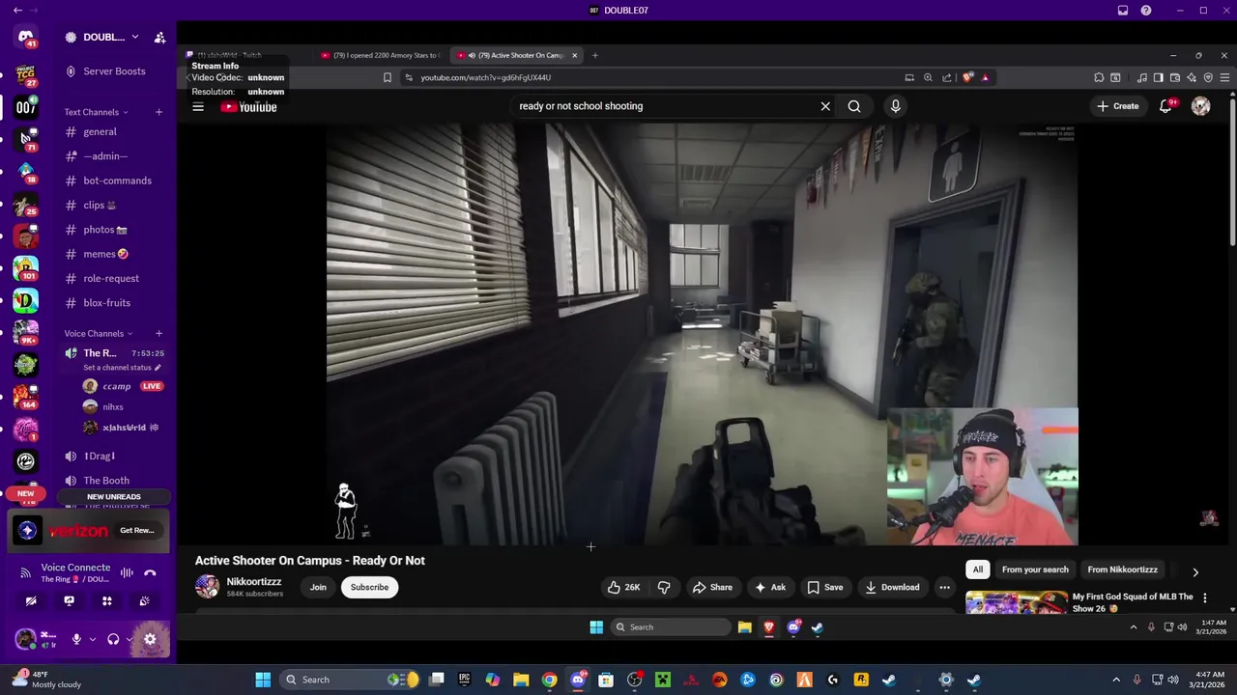
Task: Open Discord inbox icon in title bar
Action: (x=1123, y=11)
